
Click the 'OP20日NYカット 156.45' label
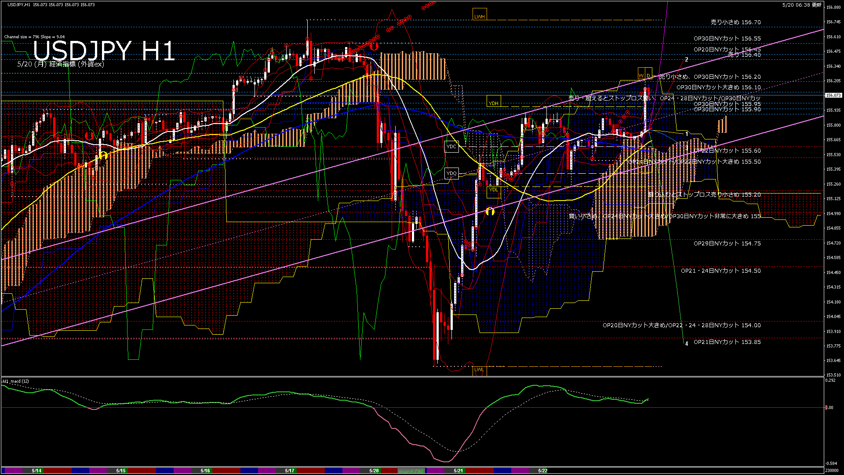[x=728, y=49]
